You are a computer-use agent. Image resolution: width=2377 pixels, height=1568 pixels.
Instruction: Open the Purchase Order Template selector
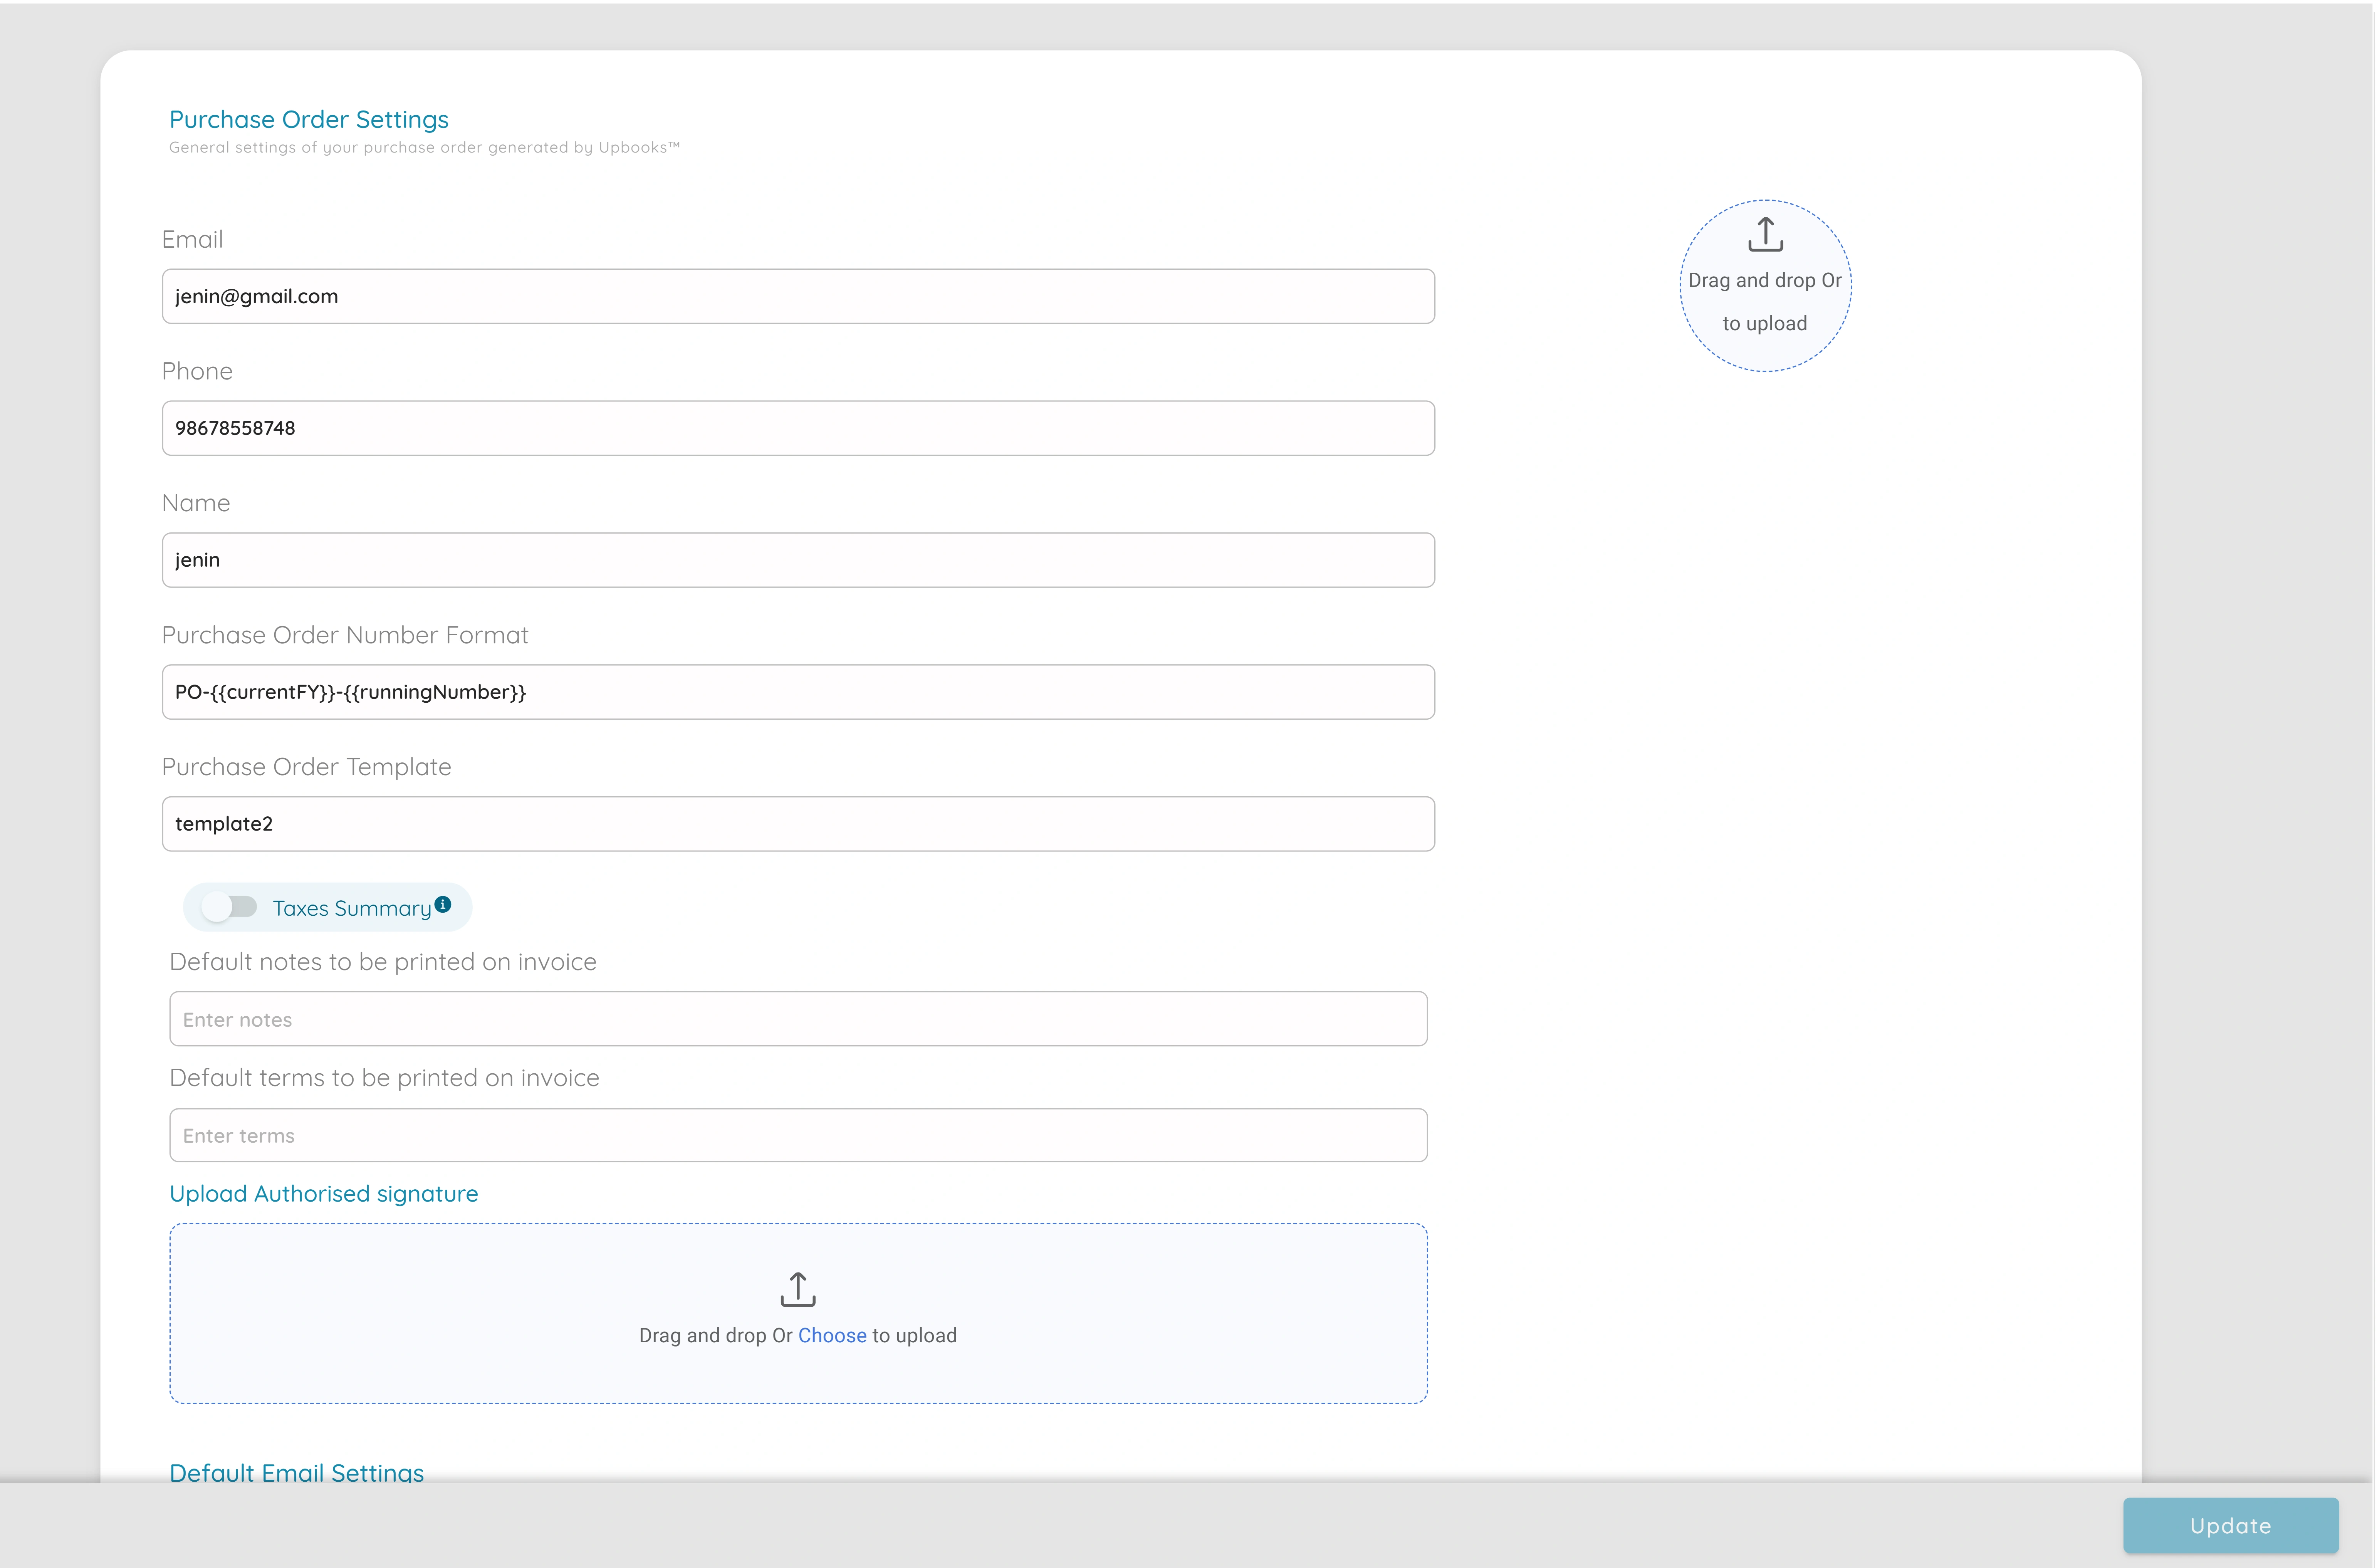797,824
